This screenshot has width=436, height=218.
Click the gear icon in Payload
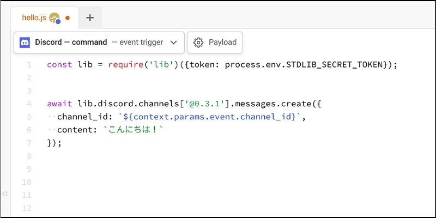tap(198, 43)
